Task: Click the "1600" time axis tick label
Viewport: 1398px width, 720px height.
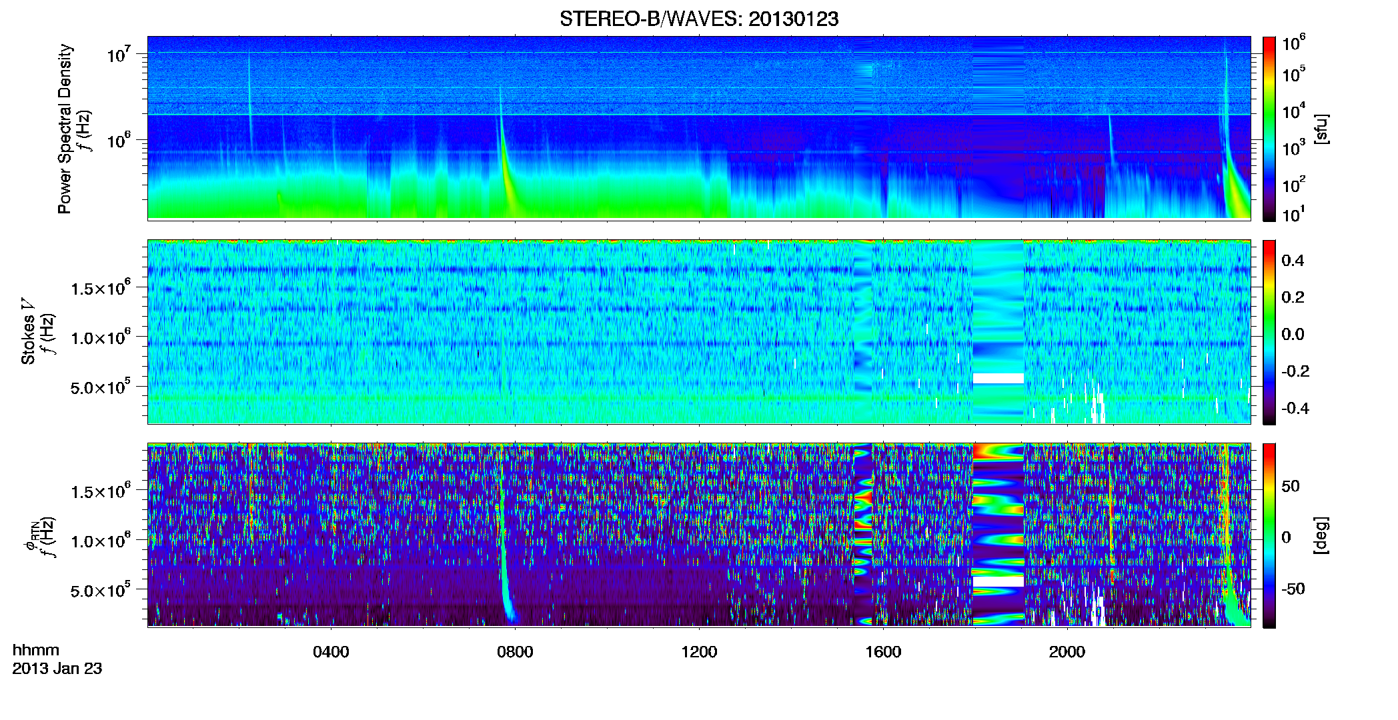Action: (883, 652)
